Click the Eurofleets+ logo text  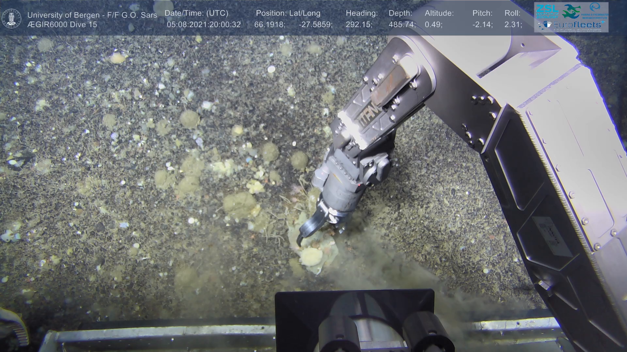coord(579,24)
